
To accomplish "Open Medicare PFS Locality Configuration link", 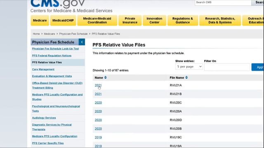I will coord(54,136).
